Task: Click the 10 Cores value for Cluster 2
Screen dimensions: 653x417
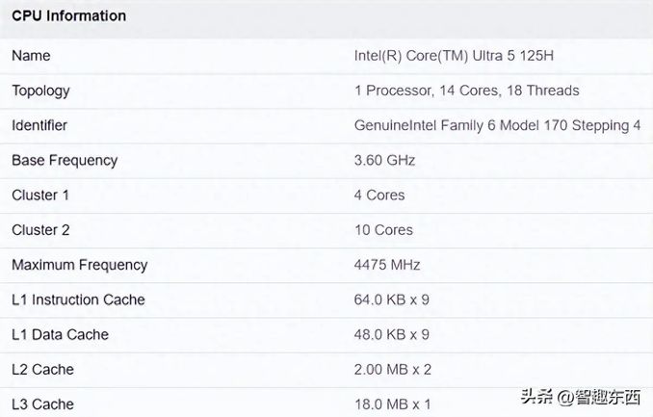Action: [383, 230]
